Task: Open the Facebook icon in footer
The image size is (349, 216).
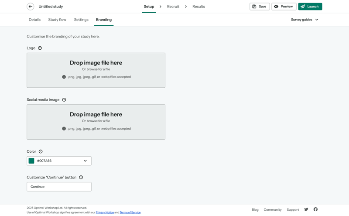Action: coord(315,209)
